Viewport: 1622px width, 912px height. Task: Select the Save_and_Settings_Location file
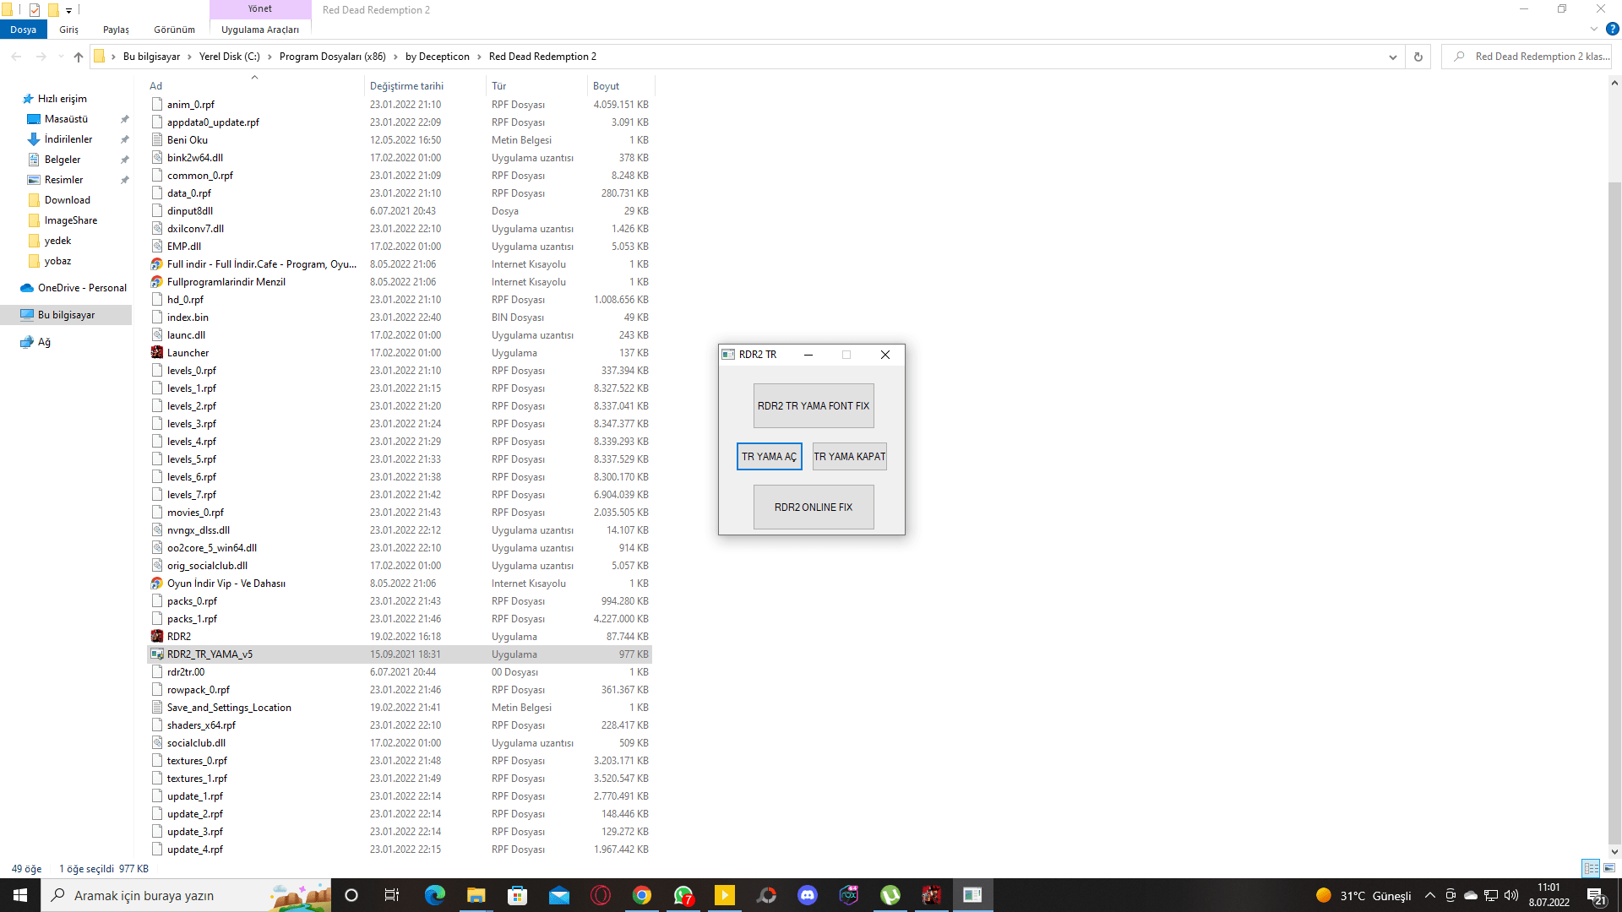coord(400,708)
